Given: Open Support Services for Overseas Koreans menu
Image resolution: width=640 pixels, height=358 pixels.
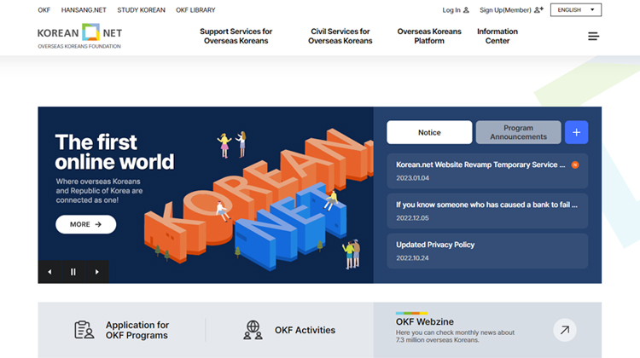Looking at the screenshot, I should point(236,36).
